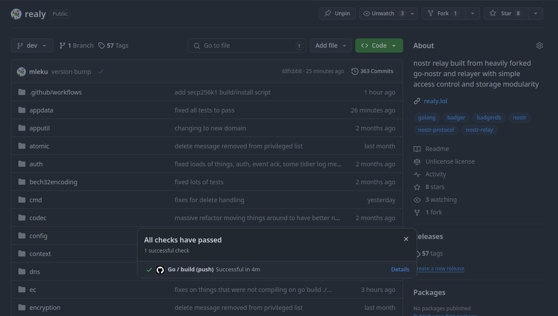Open repository About settings gear
Screen dimensions: 558x316
click(x=540, y=46)
